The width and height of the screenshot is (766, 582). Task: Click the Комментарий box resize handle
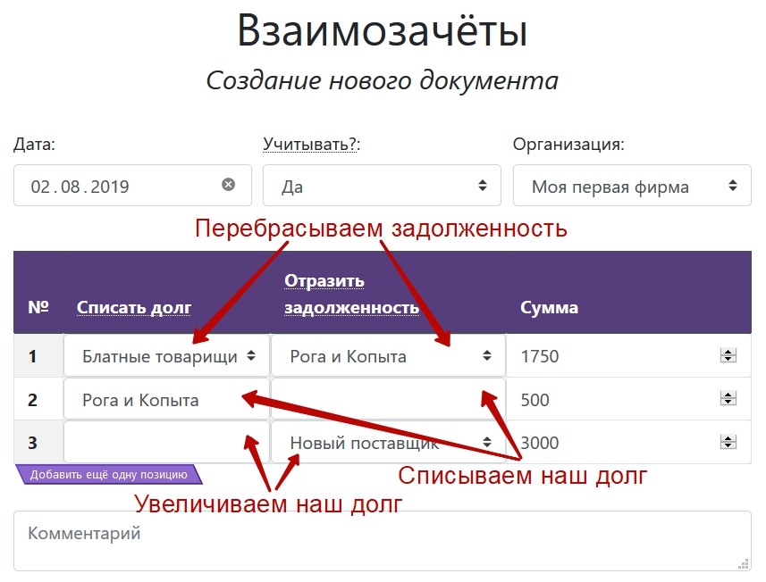[744, 563]
